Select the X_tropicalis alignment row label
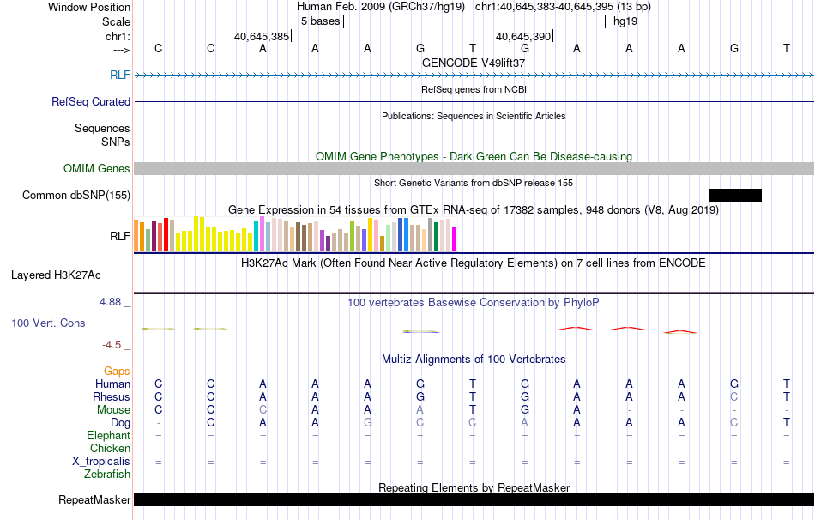815x520 pixels. coord(101,462)
